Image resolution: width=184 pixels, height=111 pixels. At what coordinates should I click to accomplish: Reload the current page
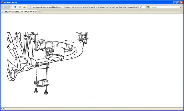[15, 7]
